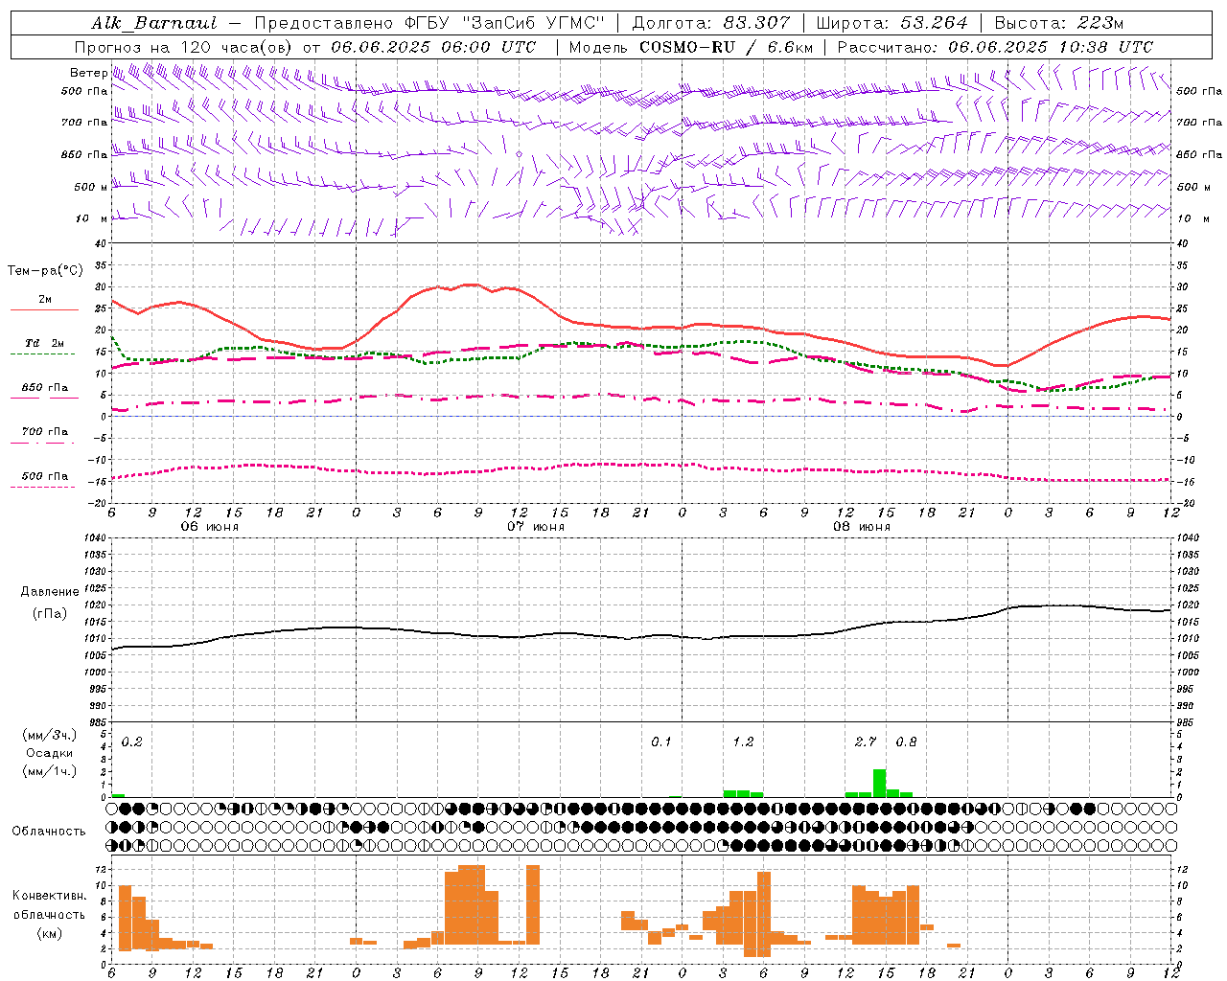Click the station name Alk_Barnaul

[x=154, y=23]
